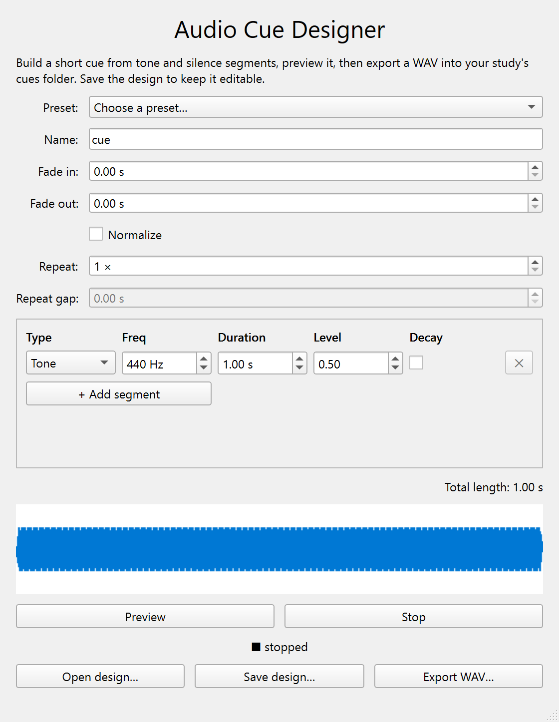Enable the Normalize checkbox

96,234
